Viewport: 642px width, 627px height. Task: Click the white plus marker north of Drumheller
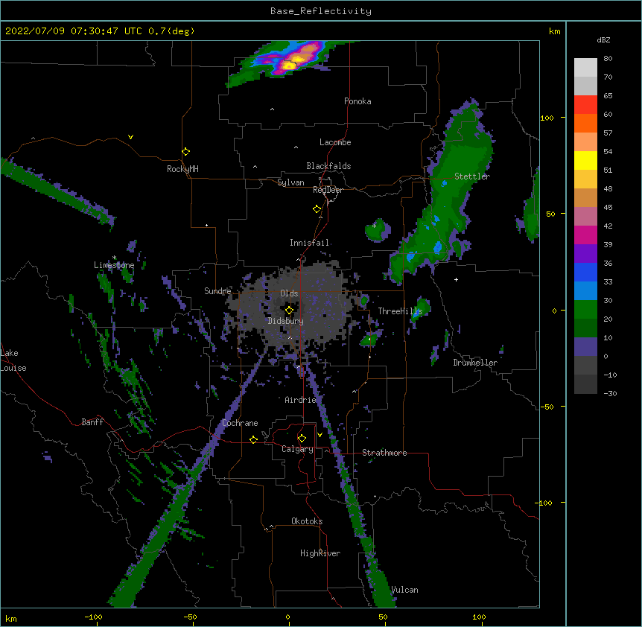click(456, 279)
